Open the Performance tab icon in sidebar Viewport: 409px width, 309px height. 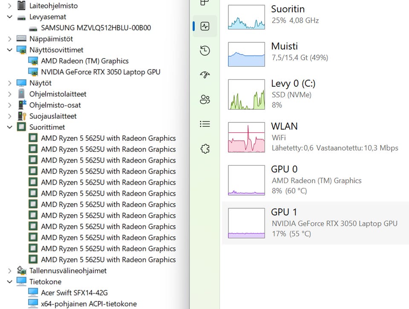(205, 26)
